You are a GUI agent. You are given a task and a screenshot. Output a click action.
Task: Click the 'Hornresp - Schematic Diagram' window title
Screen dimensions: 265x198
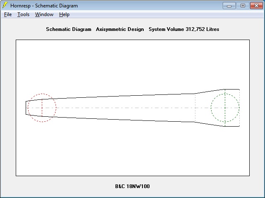[x=44, y=6]
